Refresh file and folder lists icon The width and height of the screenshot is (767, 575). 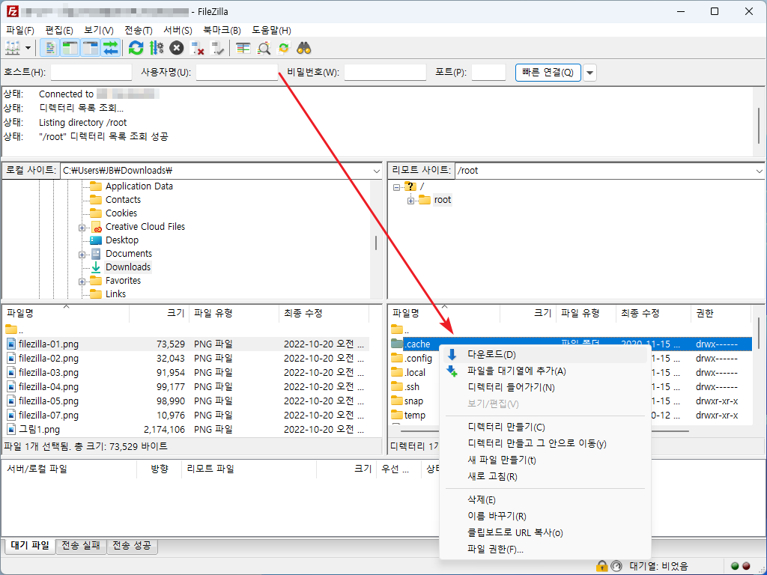(136, 48)
